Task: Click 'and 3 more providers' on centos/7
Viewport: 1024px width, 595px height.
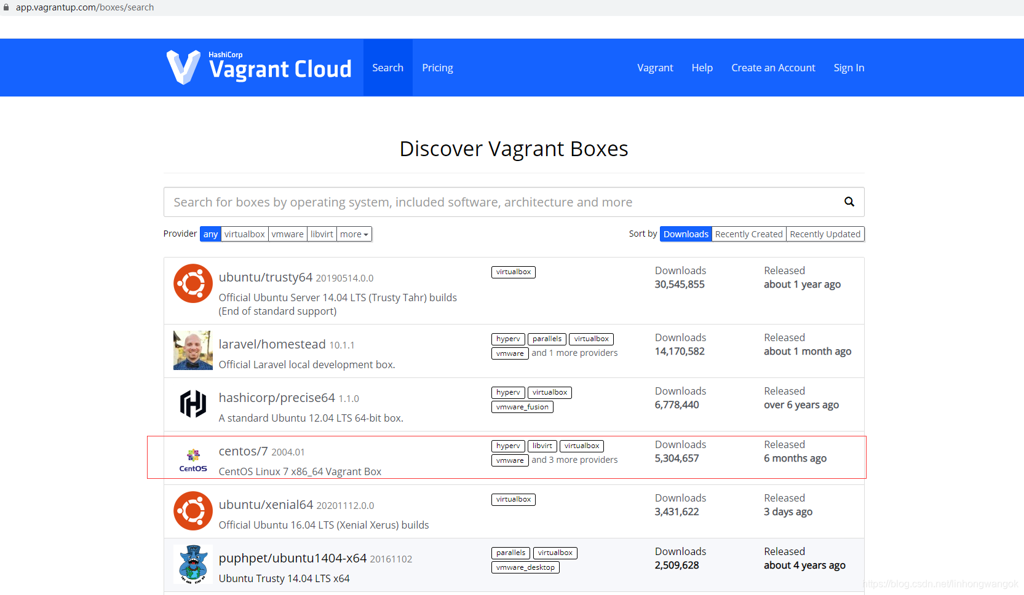Action: 574,460
